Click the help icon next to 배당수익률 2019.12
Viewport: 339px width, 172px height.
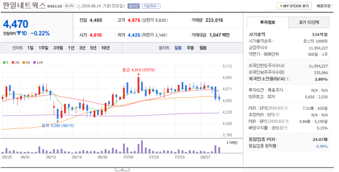point(286,128)
